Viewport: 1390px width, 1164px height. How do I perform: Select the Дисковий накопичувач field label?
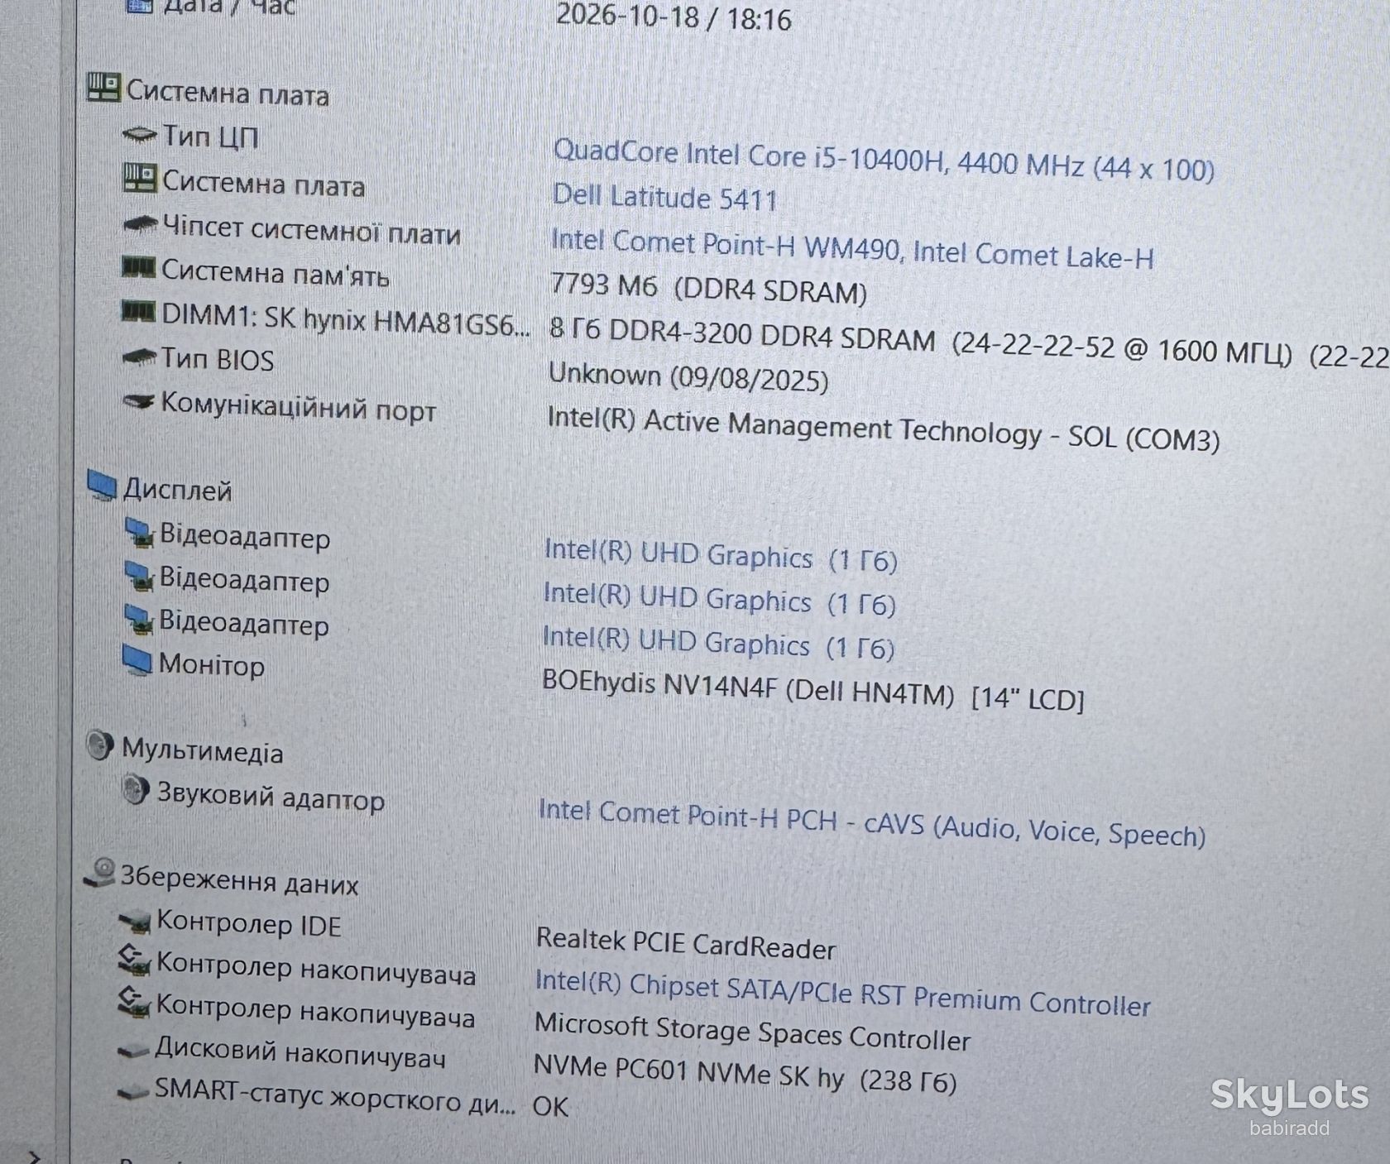pyautogui.click(x=300, y=1053)
